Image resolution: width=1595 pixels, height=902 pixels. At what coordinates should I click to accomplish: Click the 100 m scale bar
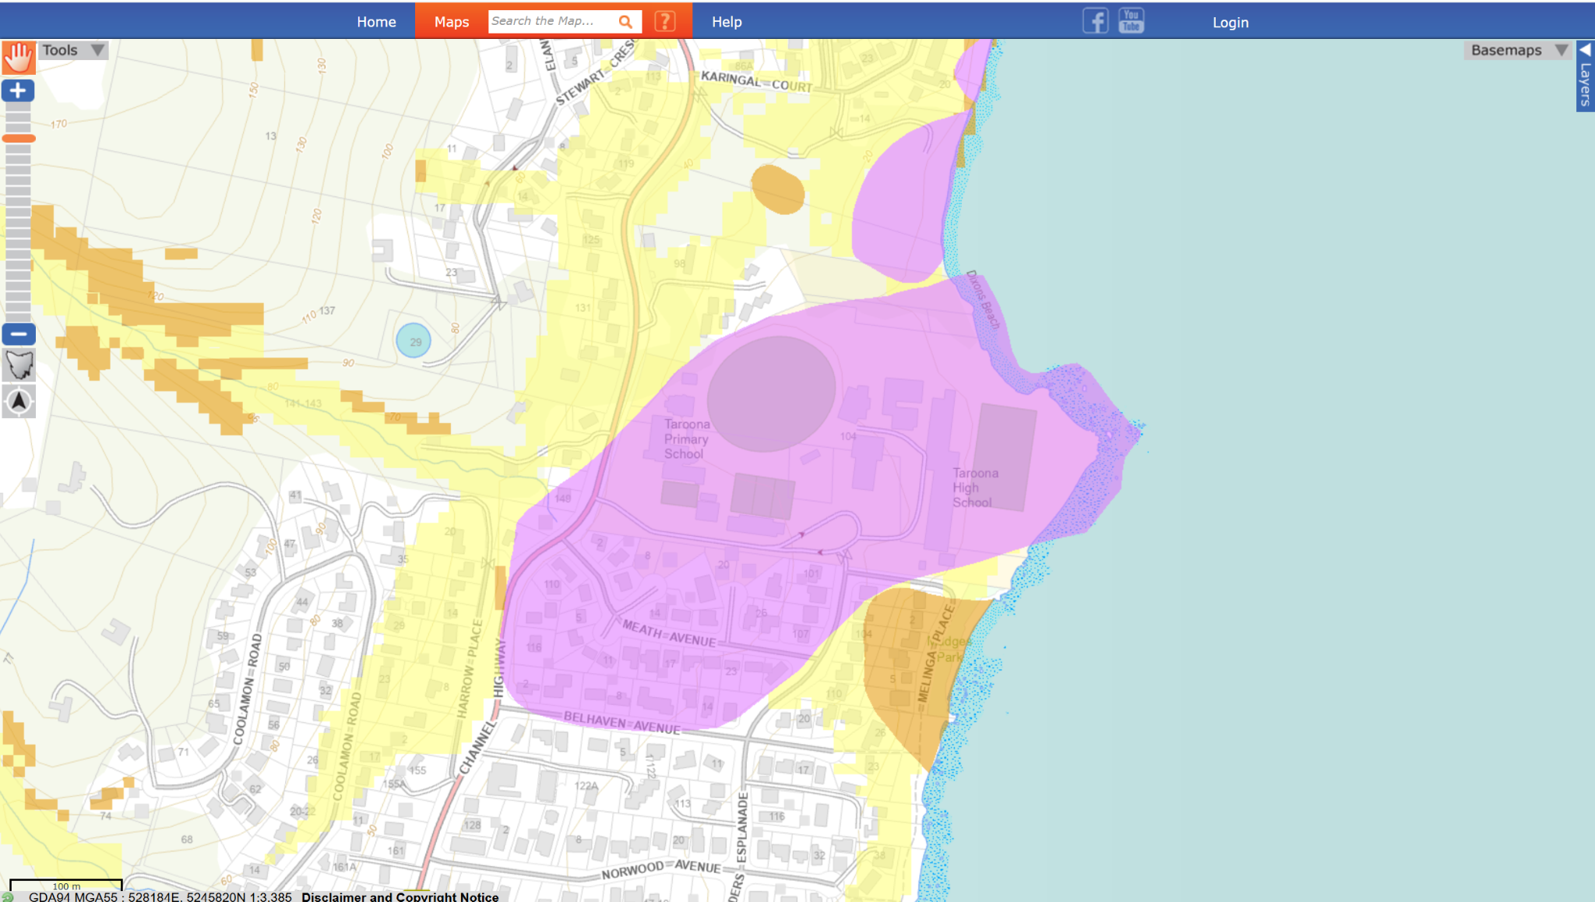tap(66, 885)
